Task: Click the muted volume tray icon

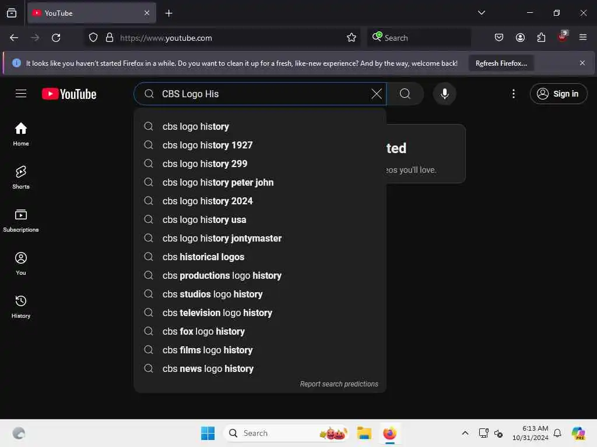Action: (498, 433)
